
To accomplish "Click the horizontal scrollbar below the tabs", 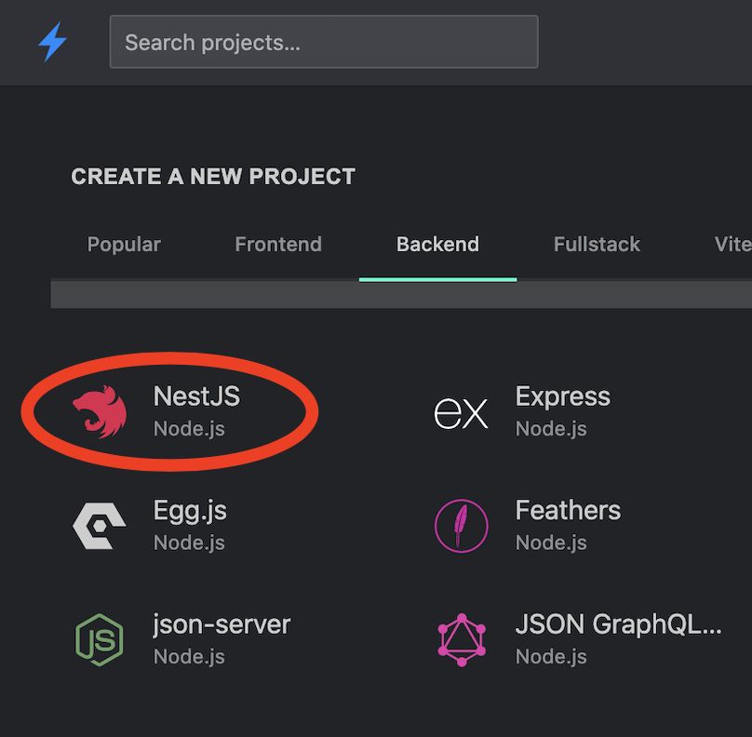I will pos(401,294).
